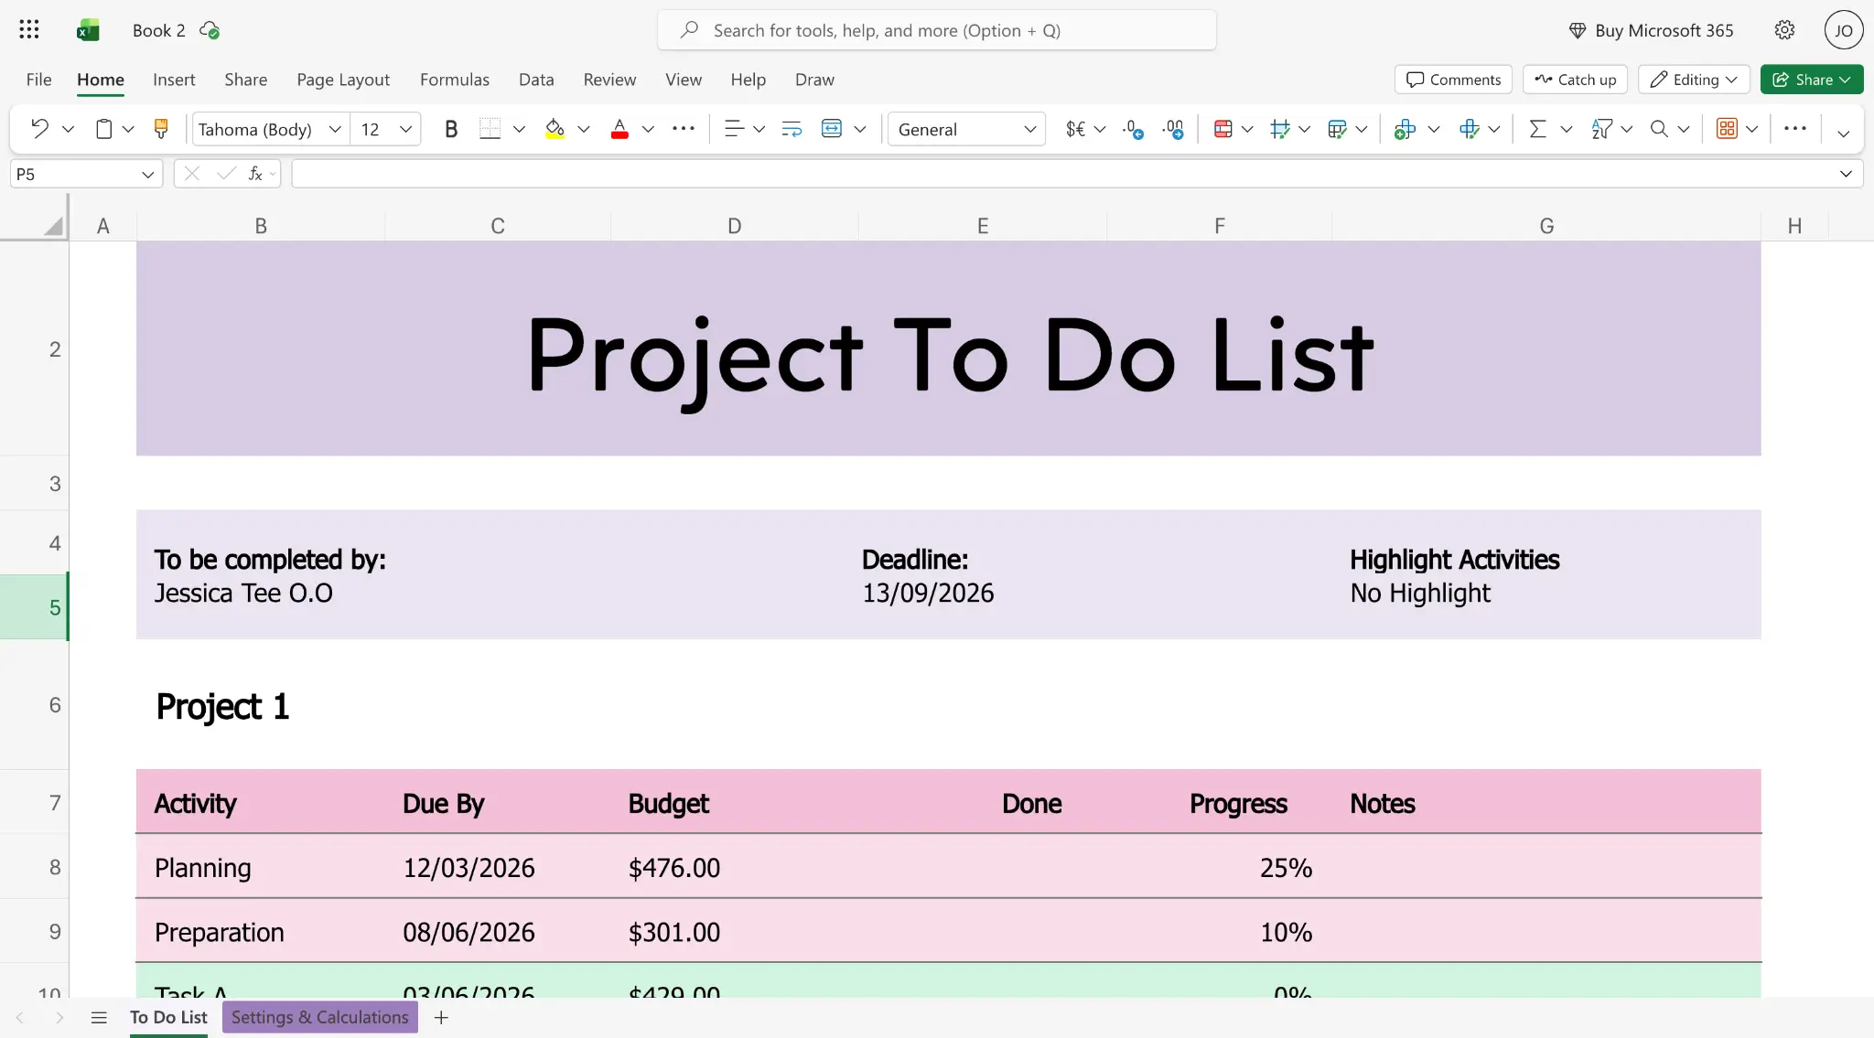Open the Comments pane
1874x1038 pixels.
click(1453, 80)
